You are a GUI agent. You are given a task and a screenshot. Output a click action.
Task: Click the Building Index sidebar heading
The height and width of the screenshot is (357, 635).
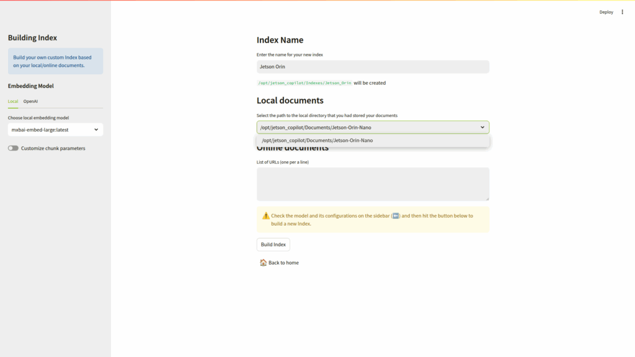point(32,38)
